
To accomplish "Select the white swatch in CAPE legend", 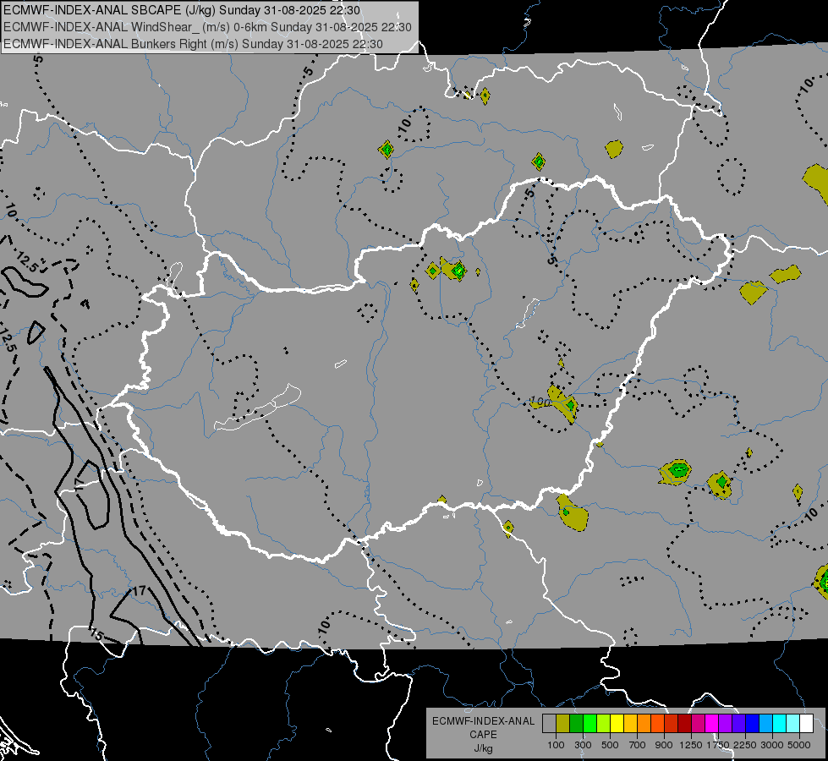I will [807, 724].
